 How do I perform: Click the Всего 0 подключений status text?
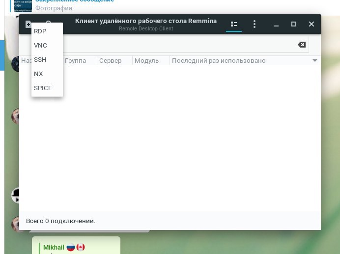pos(61,221)
